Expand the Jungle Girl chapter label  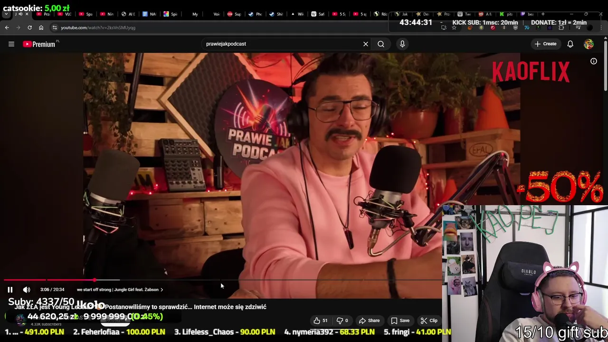[120, 289]
